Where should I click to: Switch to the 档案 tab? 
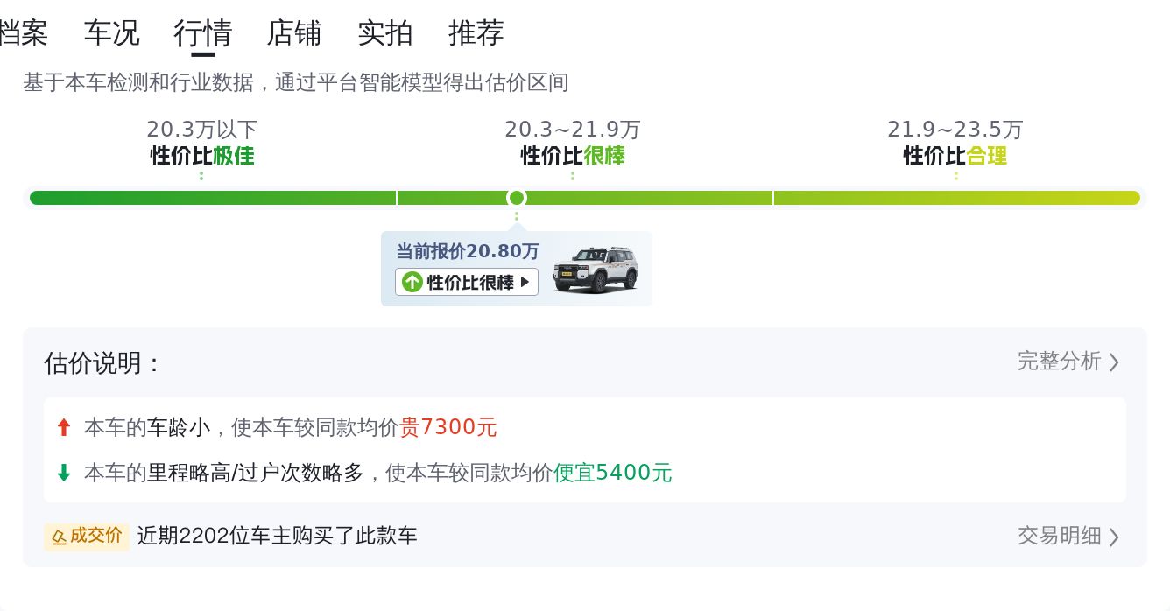click(x=23, y=33)
